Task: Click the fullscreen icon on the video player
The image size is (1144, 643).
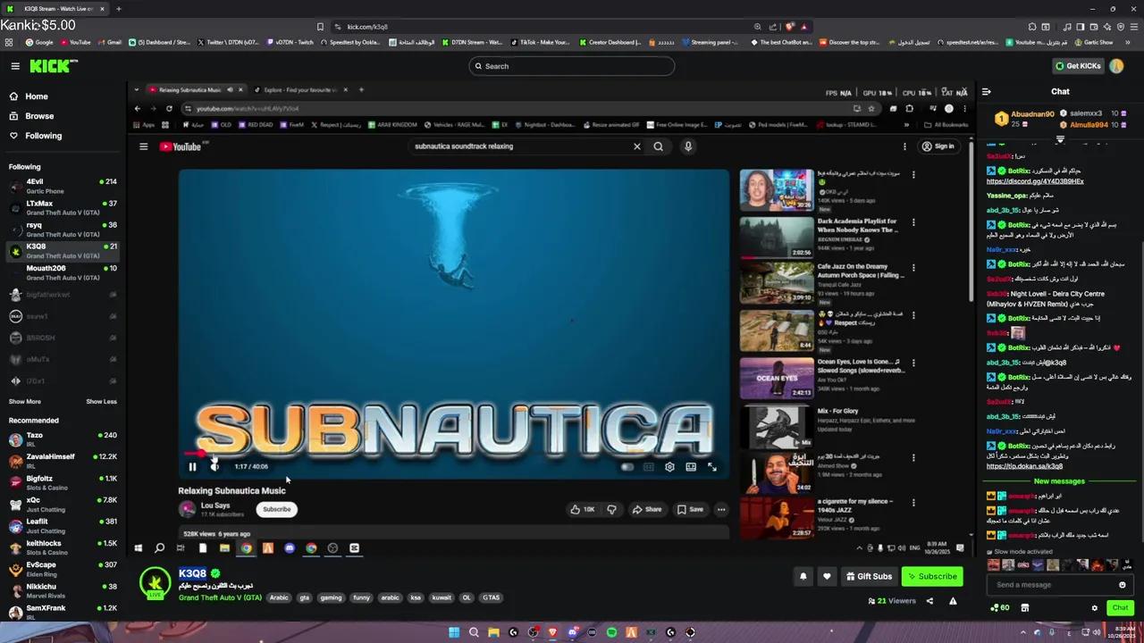Action: coord(711,466)
